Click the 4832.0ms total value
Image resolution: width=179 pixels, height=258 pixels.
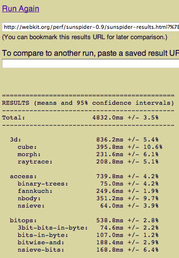(x=108, y=117)
